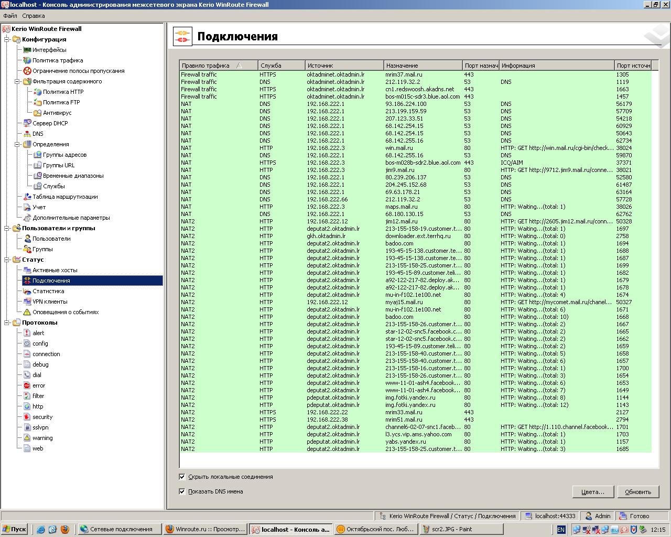This screenshot has height=537, width=671.
Task: Collapse the Конфигурация tree node
Action: (7, 39)
